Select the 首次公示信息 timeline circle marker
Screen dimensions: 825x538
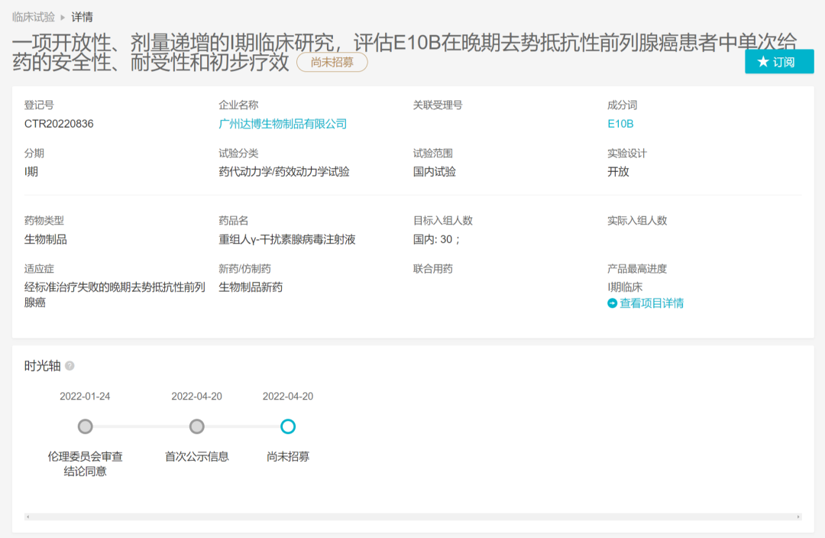(x=196, y=426)
